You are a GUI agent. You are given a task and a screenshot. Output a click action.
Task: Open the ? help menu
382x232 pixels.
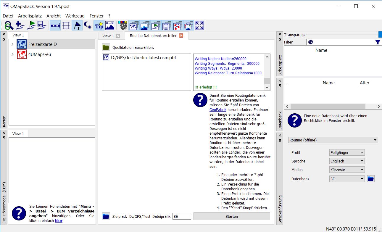[x=109, y=16]
